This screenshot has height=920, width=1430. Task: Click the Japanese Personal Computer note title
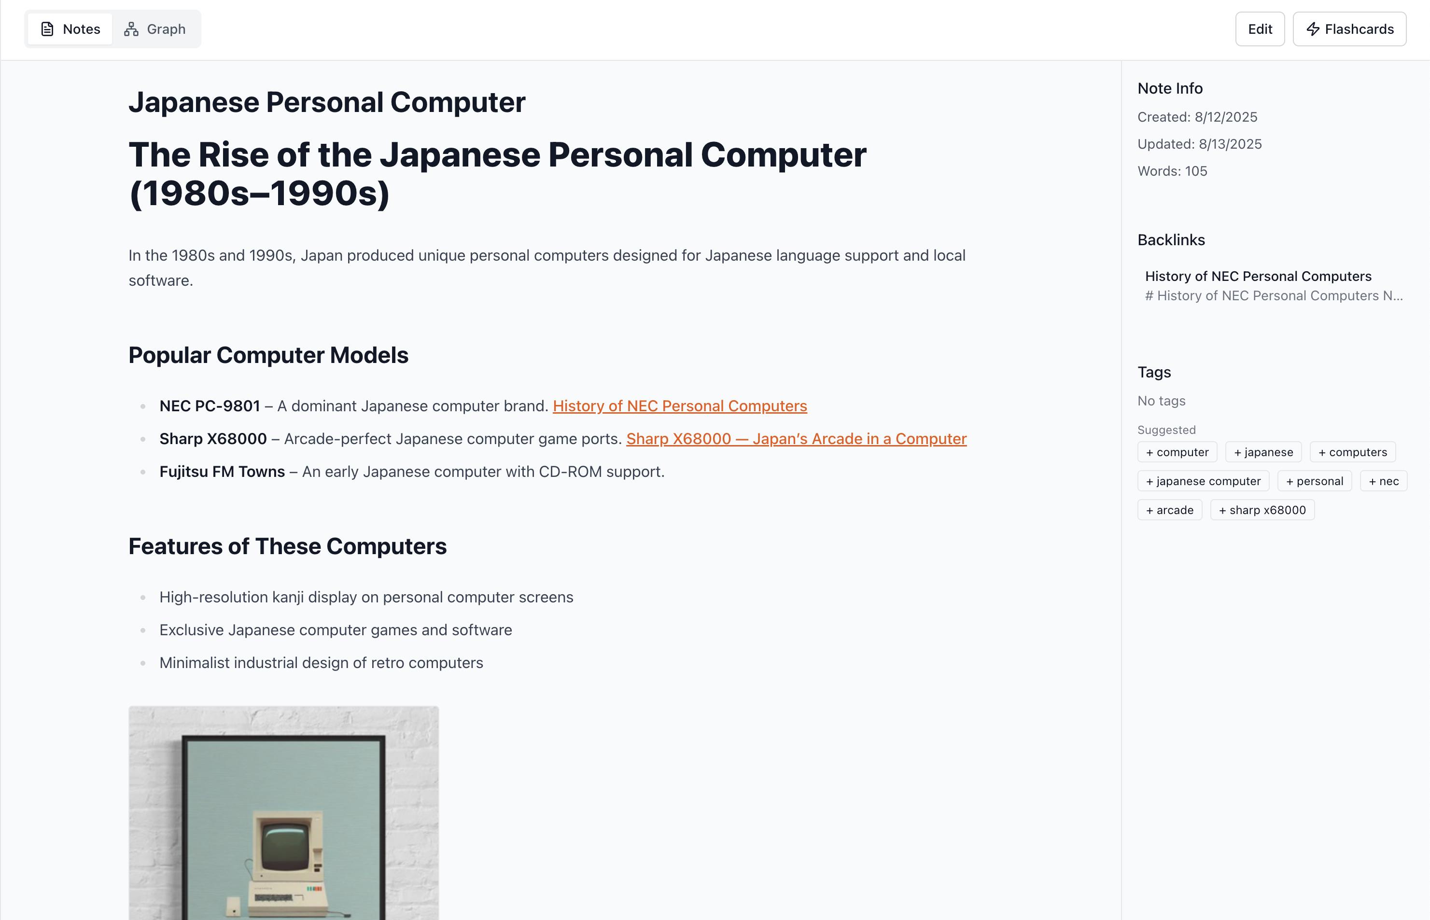[327, 102]
